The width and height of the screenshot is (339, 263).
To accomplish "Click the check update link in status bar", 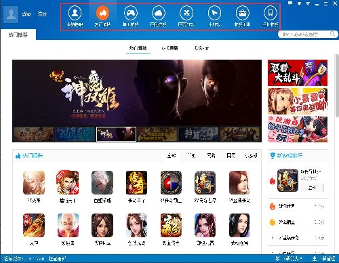I will tap(58, 258).
